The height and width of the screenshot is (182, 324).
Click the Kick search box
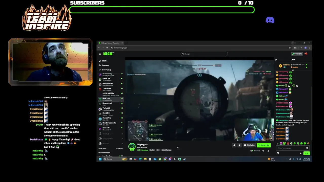[x=204, y=54]
